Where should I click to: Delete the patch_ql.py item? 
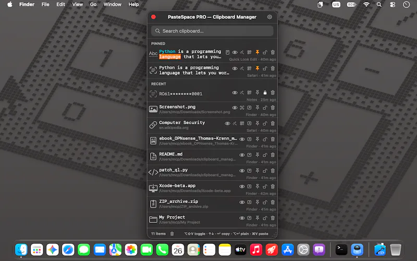click(273, 171)
